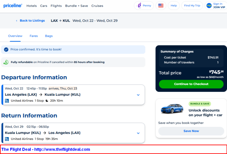Go to Flights section
This screenshot has width=227, height=154.
tap(56, 6)
